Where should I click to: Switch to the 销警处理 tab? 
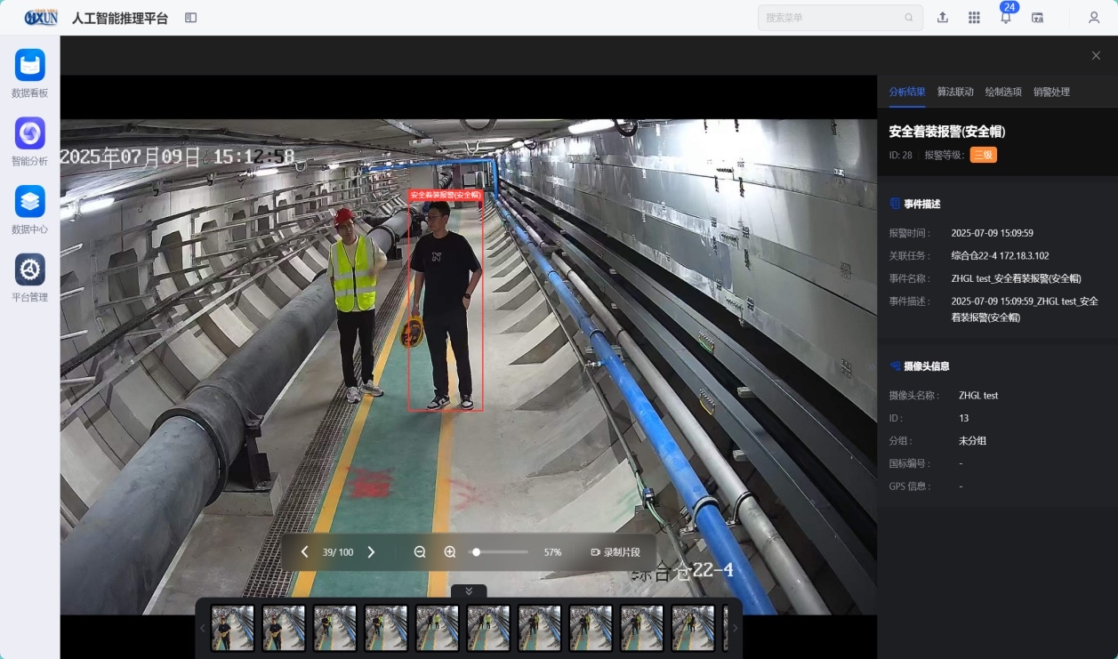coord(1051,92)
